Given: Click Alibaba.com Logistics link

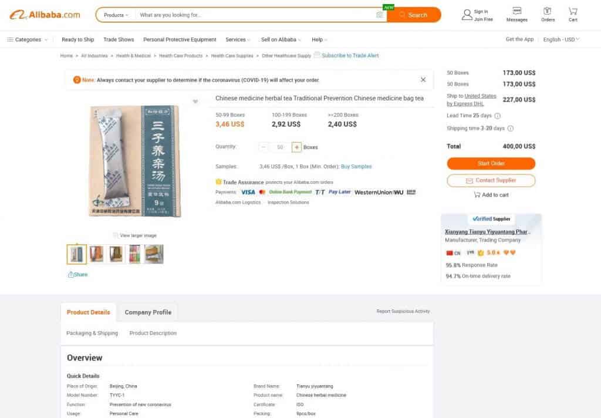Looking at the screenshot, I should 238,203.
